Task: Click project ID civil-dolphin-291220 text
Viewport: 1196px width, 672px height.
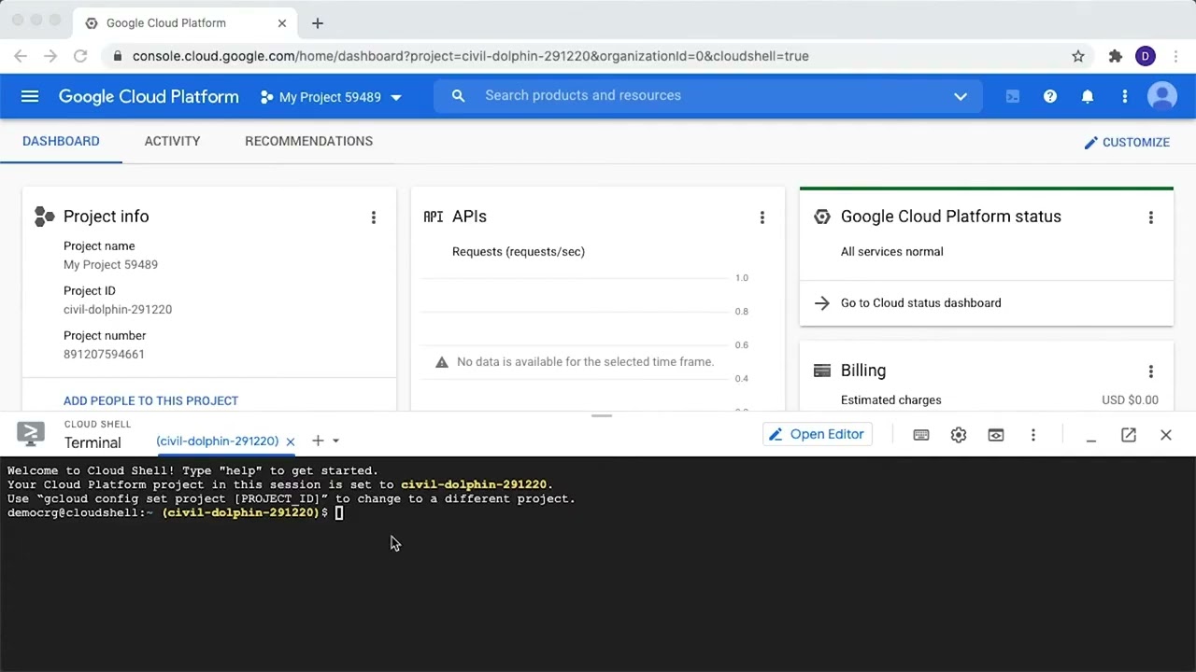Action: tap(118, 309)
